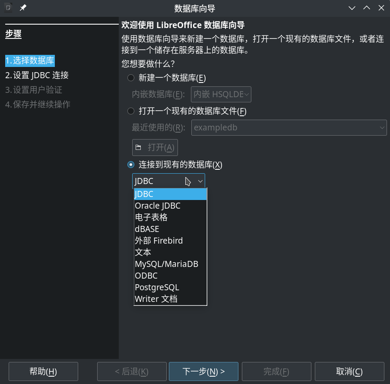Click the folder icon on 打开 button
Screen dimensions: 390x384
click(x=138, y=147)
